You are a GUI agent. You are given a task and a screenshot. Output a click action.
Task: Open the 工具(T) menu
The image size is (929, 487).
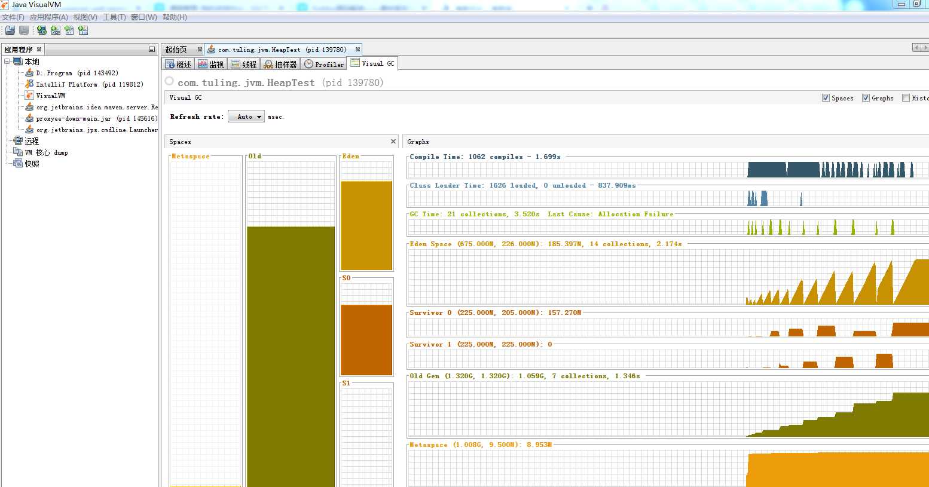coord(114,17)
